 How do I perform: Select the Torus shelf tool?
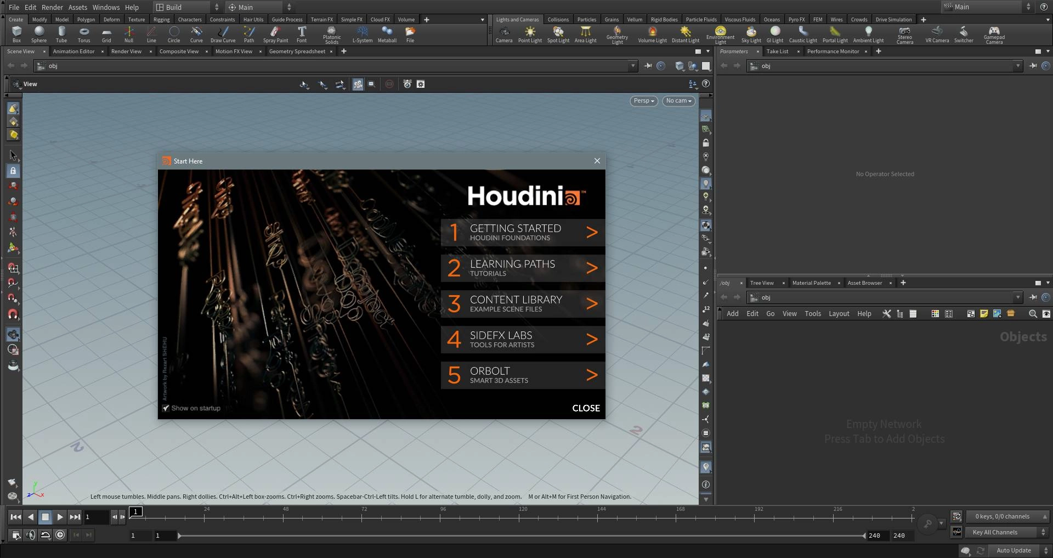tap(84, 34)
